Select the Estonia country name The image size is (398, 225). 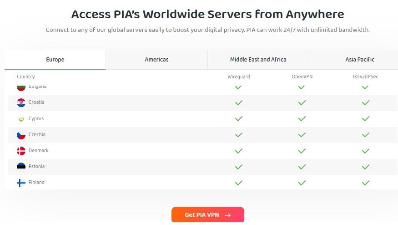click(36, 167)
